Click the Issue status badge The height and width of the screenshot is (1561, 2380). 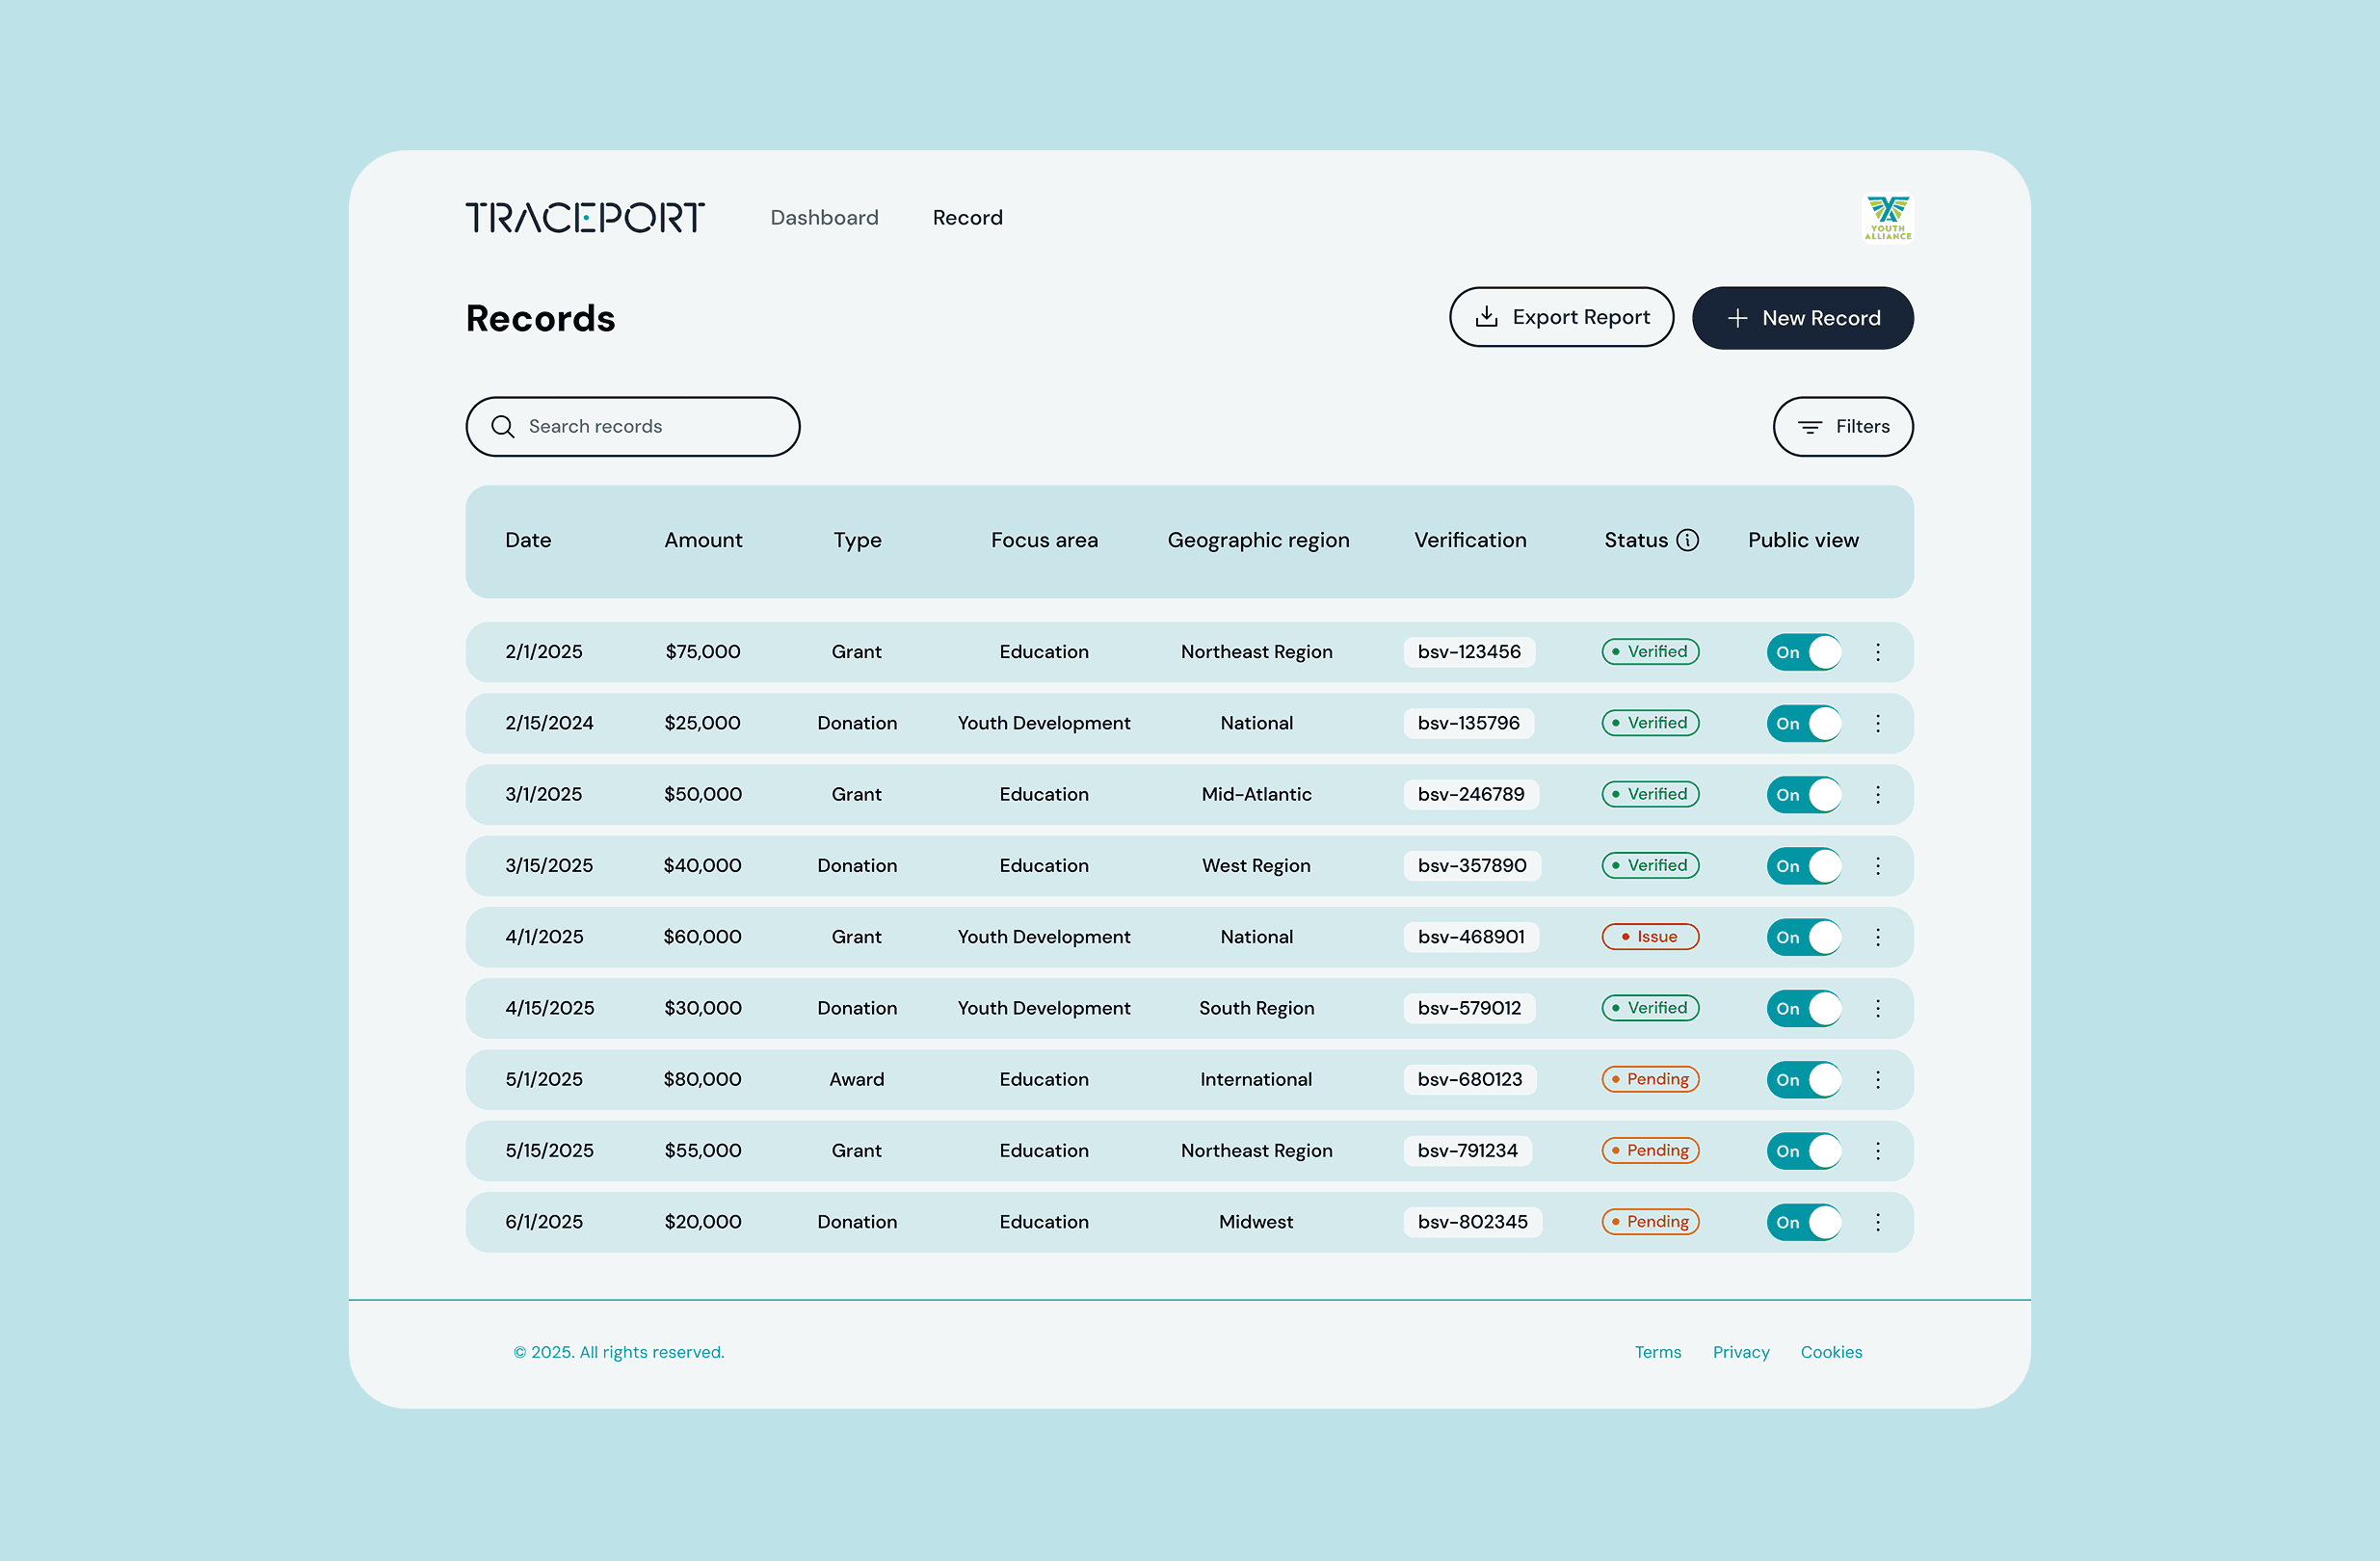(1649, 937)
